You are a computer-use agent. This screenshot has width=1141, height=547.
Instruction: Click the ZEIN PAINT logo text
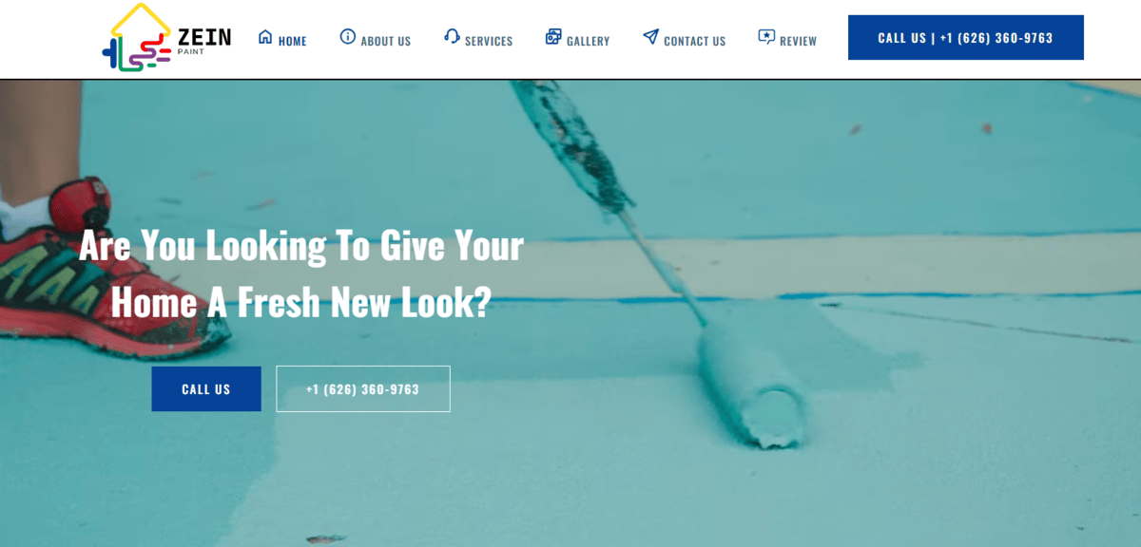(x=203, y=41)
